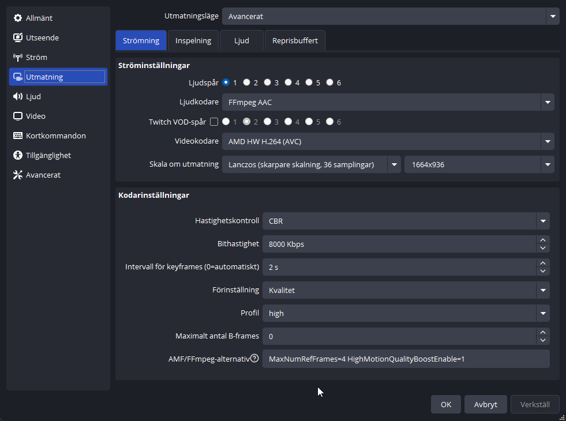566x421 pixels.
Task: Increase Bithastighet with the up arrow
Action: point(542,240)
